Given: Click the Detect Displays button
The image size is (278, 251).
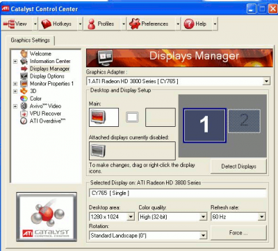Looking at the screenshot, I should (x=238, y=166).
